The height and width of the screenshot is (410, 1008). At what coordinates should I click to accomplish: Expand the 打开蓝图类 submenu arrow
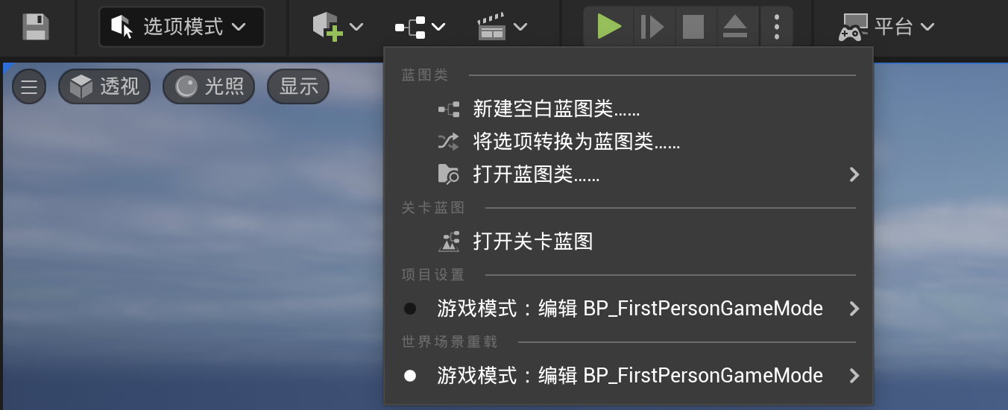854,174
